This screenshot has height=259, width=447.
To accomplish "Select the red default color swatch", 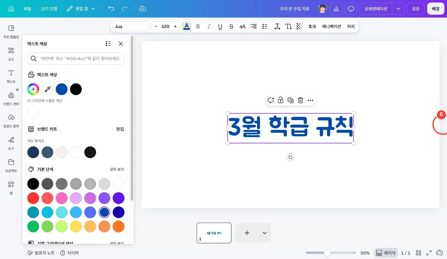I will (33, 198).
